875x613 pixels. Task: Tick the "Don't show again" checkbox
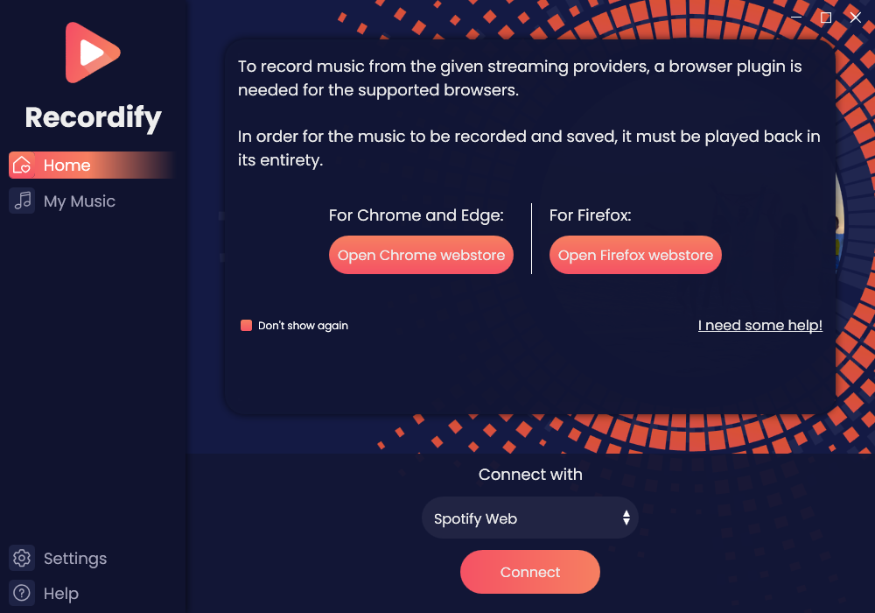(247, 326)
